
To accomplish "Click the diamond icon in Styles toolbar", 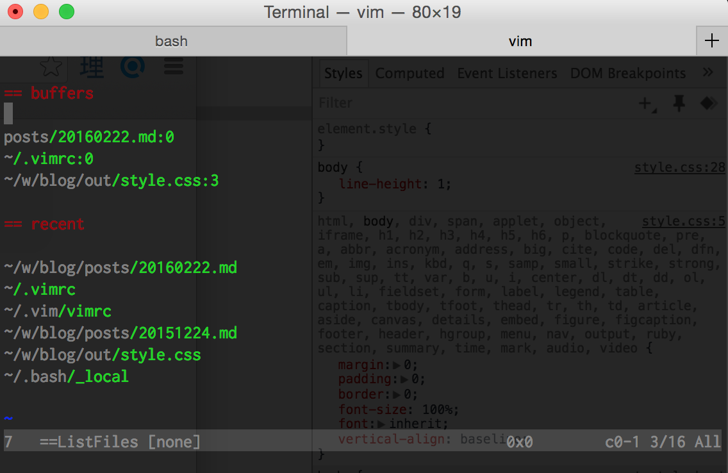I will tap(708, 104).
